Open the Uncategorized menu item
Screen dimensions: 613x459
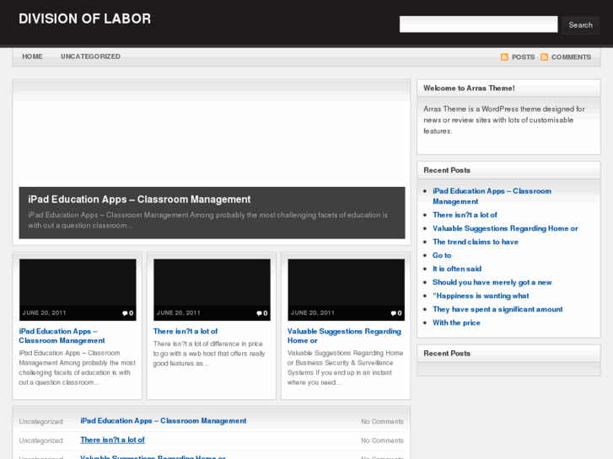pyautogui.click(x=90, y=56)
